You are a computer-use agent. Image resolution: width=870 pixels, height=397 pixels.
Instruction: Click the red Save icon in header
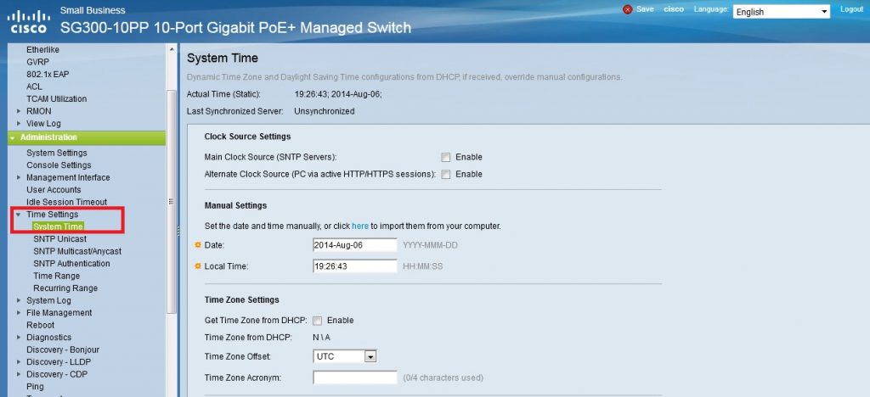[x=628, y=9]
